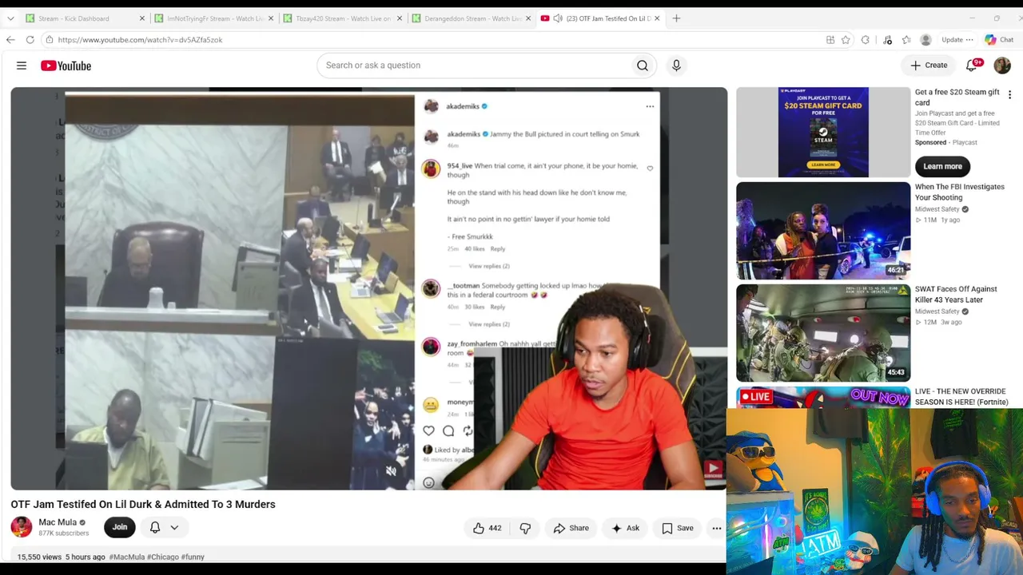The image size is (1023, 575).
Task: Open 'When The FBI Investigates Your Shooting' thumbnail
Action: pyautogui.click(x=823, y=231)
